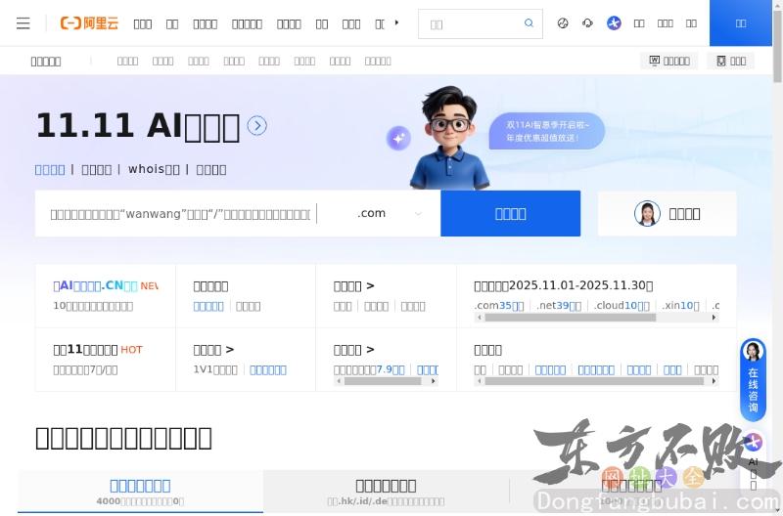Click the up arrow of the page scrollbar
Viewport: 783px width, 516px height.
(777, 5)
